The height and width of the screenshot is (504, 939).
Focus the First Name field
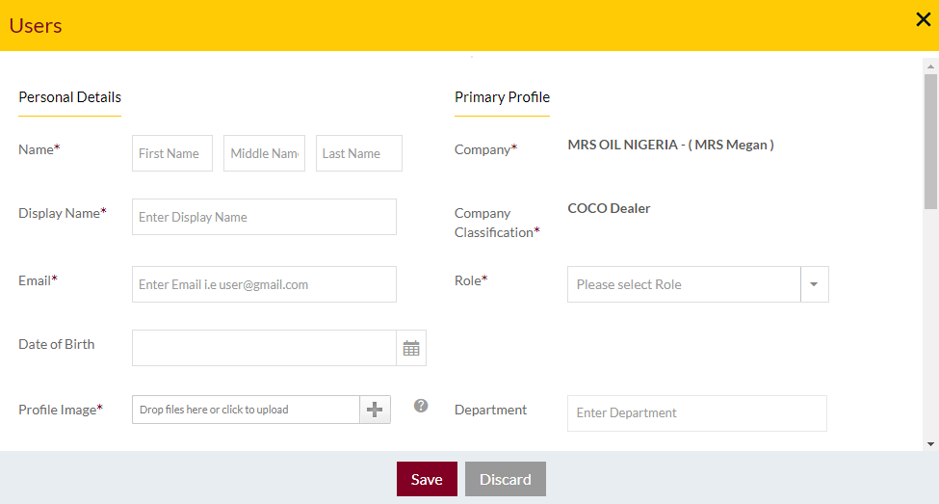(x=172, y=153)
